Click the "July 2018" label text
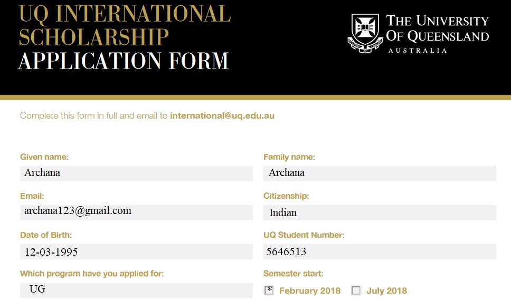The image size is (511, 301). (386, 290)
